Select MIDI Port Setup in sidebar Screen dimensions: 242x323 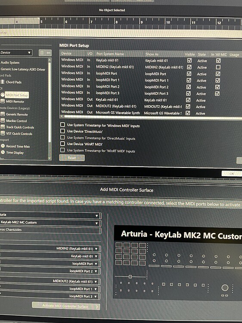click(x=17, y=95)
